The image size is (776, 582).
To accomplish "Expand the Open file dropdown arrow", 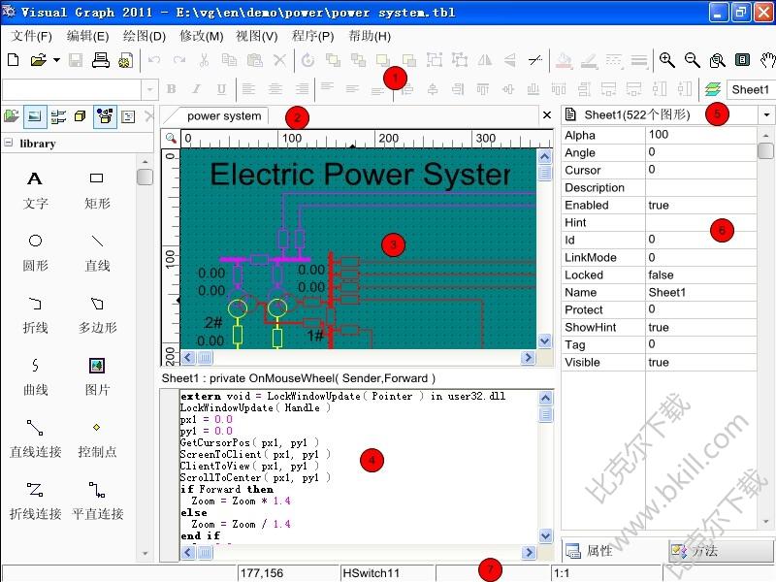I will [x=56, y=60].
